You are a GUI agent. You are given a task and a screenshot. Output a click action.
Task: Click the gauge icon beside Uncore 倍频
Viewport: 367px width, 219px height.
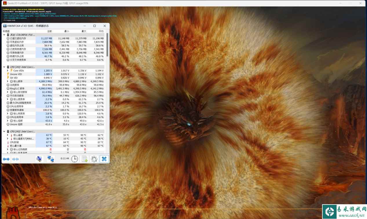click(x=8, y=124)
